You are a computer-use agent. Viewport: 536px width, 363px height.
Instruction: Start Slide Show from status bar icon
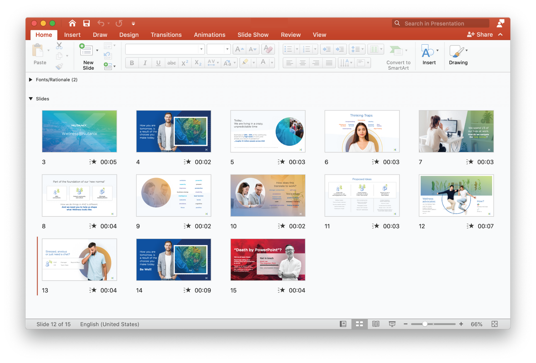coord(392,324)
